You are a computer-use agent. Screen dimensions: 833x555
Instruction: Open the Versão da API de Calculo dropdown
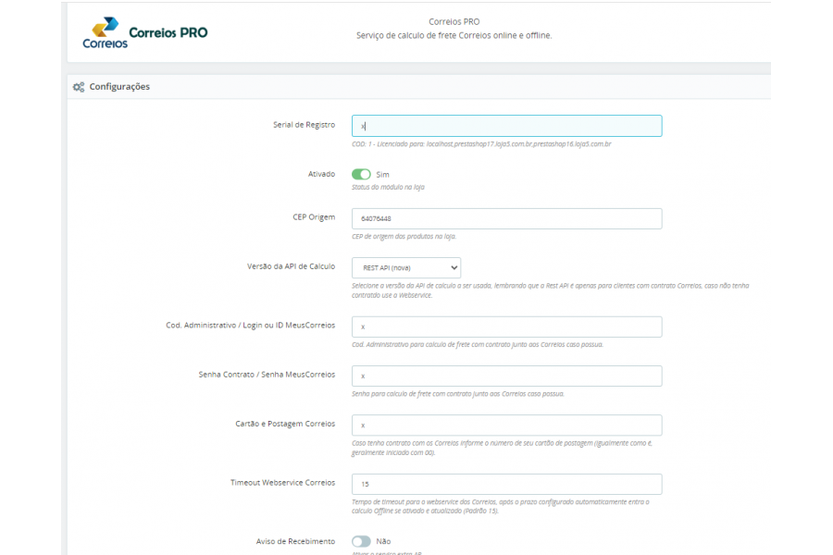tap(406, 267)
